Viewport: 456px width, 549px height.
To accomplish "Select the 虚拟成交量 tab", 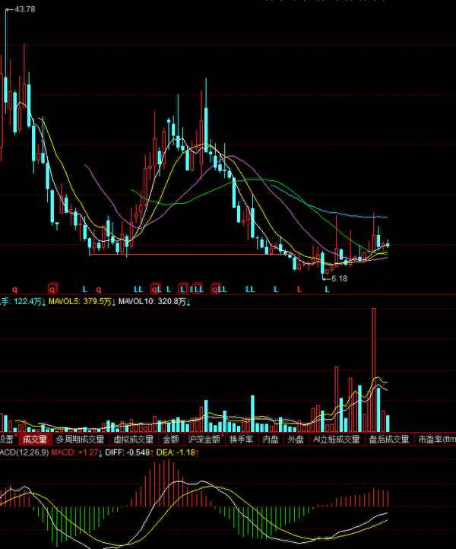I will coord(134,440).
